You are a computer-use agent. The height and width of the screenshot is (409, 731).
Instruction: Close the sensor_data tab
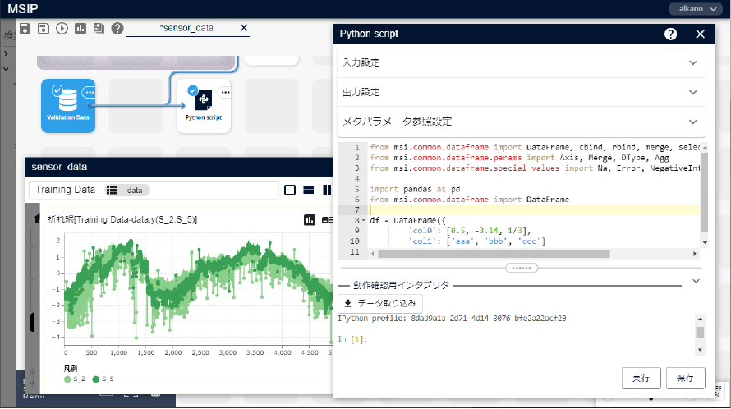coord(243,28)
